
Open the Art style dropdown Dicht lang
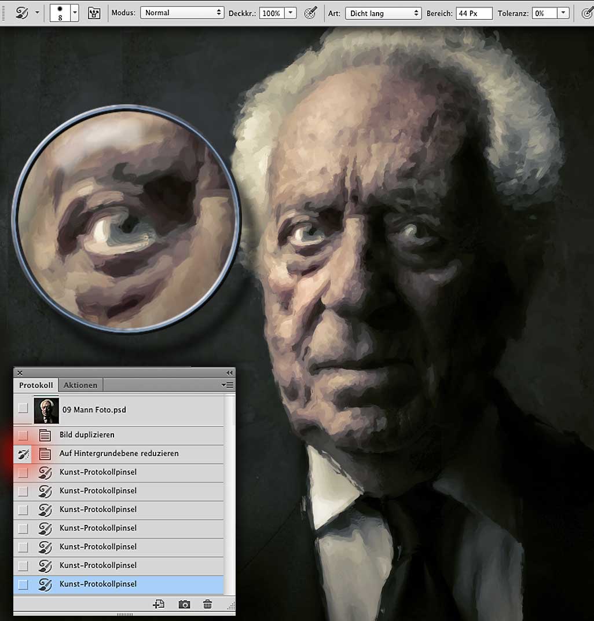pos(383,13)
